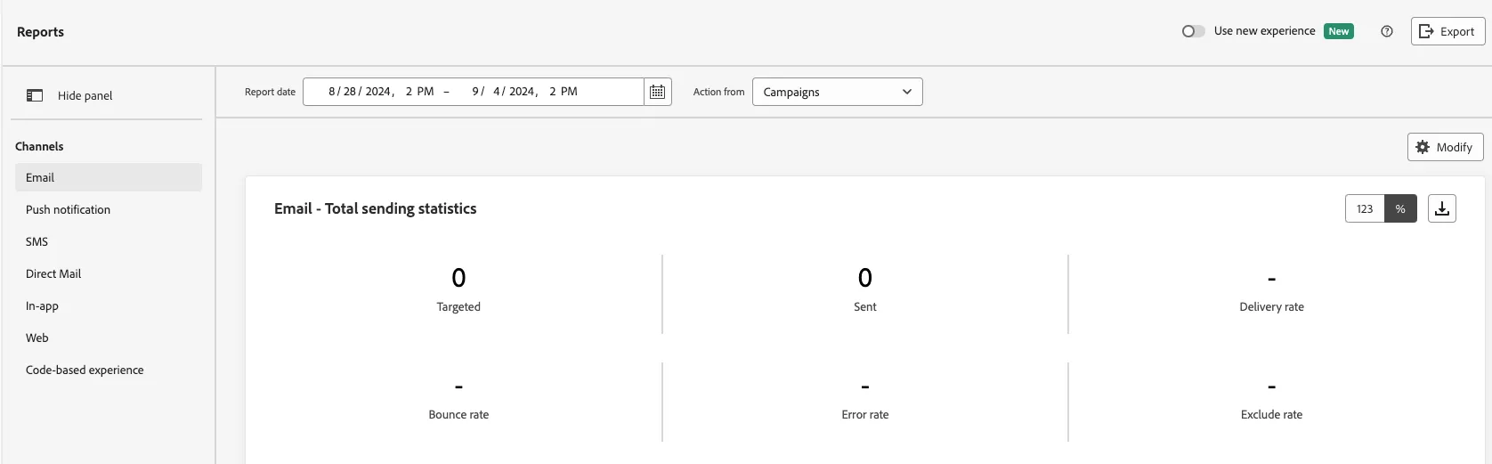Open the report date calendar picker
This screenshot has width=1492, height=464.
click(657, 92)
